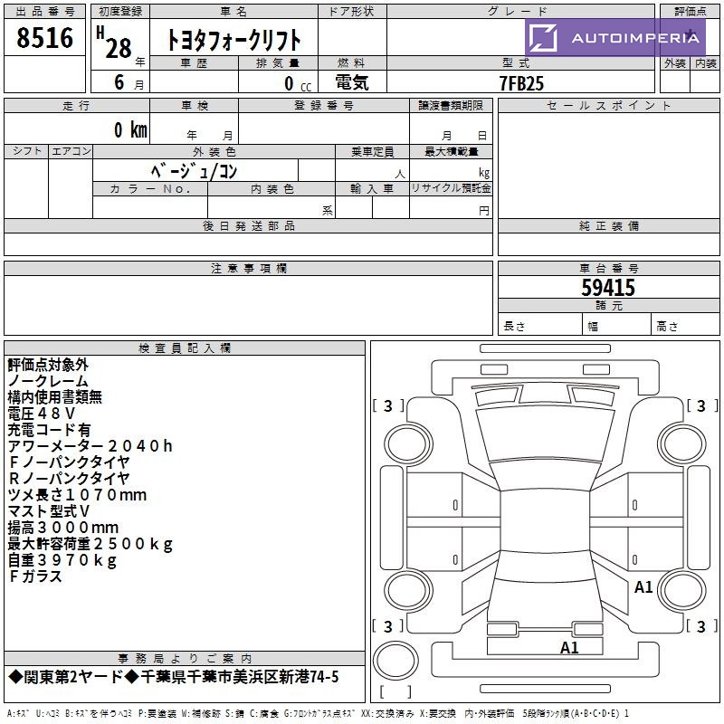Click the load capacity note 最大許容荷重2500kg
The width and height of the screenshot is (724, 724).
tap(90, 544)
